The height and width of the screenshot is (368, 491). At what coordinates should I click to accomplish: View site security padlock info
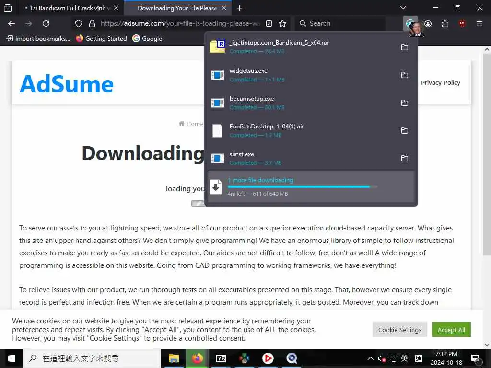[x=92, y=23]
